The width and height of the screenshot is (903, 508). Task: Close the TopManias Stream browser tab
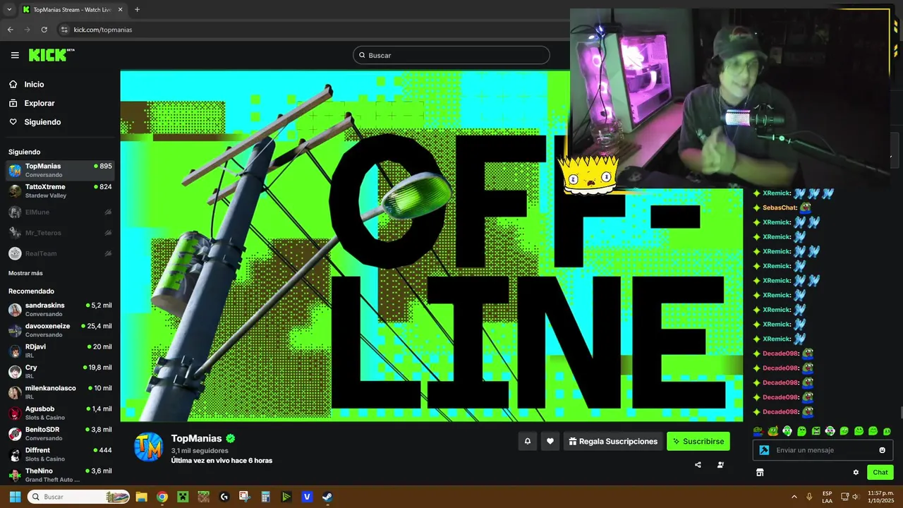pyautogui.click(x=122, y=10)
